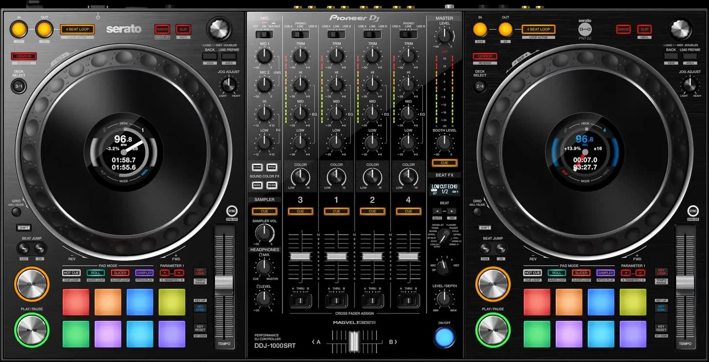Click the left deck DECK SELECT 3/1 button
The image size is (709, 362).
tap(19, 87)
